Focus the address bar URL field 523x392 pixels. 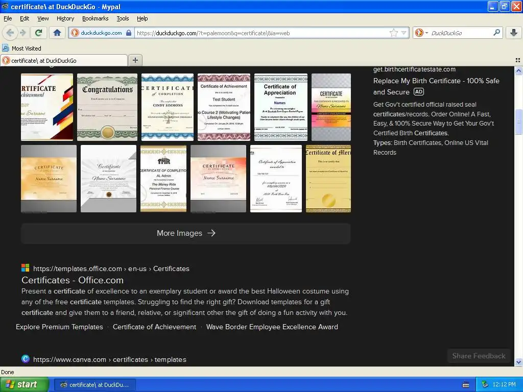point(262,33)
